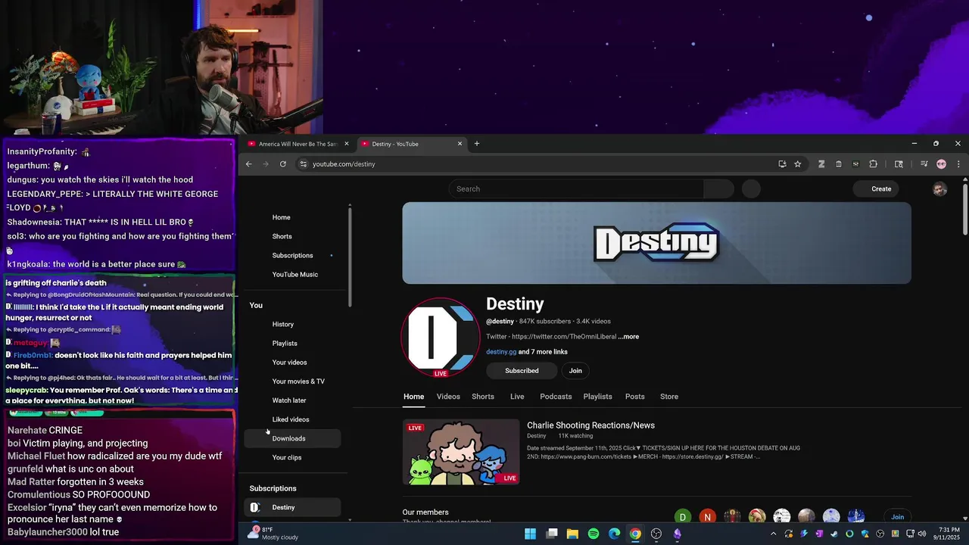Switch to the Posts channel tab
Screen dimensions: 969x545
coord(635,397)
